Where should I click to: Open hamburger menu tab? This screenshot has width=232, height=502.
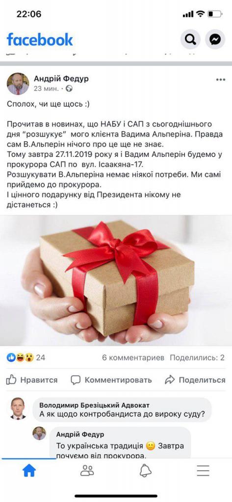[203, 471]
